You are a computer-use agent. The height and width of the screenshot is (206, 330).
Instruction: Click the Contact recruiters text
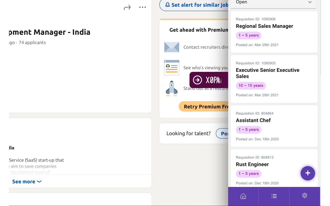(206, 47)
